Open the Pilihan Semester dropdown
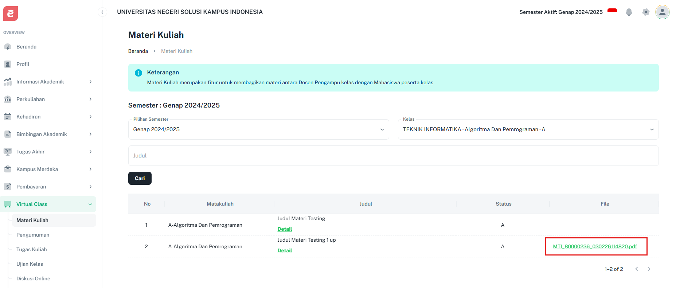 (x=259, y=129)
